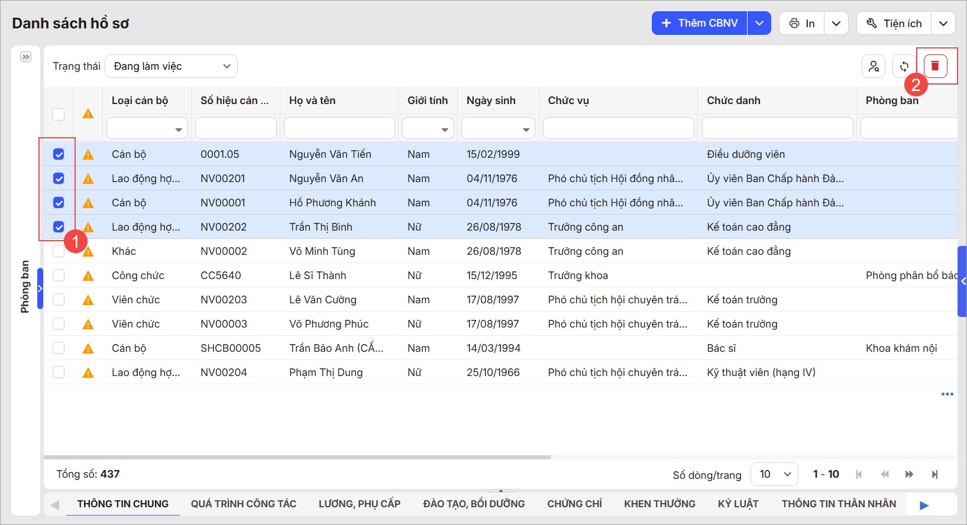Screen dimensions: 967x525
Task: Toggle the select-all header checkbox
Action: click(59, 114)
